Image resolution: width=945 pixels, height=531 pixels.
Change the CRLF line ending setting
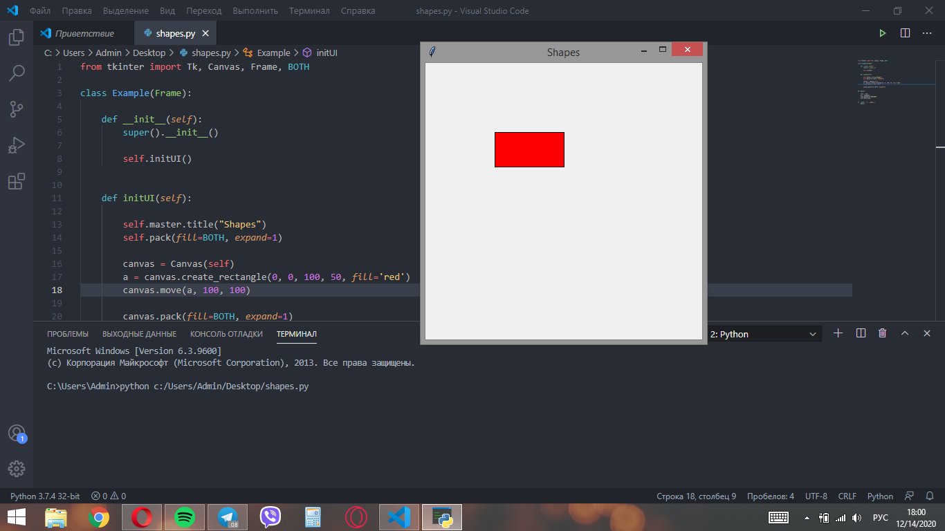click(847, 496)
